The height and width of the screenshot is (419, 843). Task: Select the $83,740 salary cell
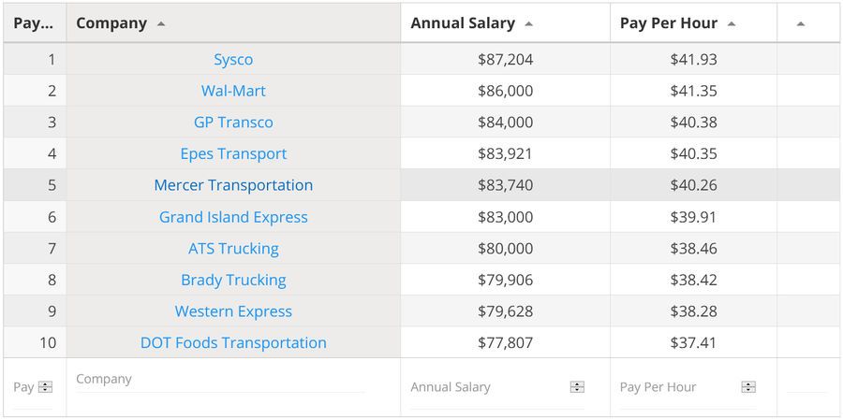point(506,185)
